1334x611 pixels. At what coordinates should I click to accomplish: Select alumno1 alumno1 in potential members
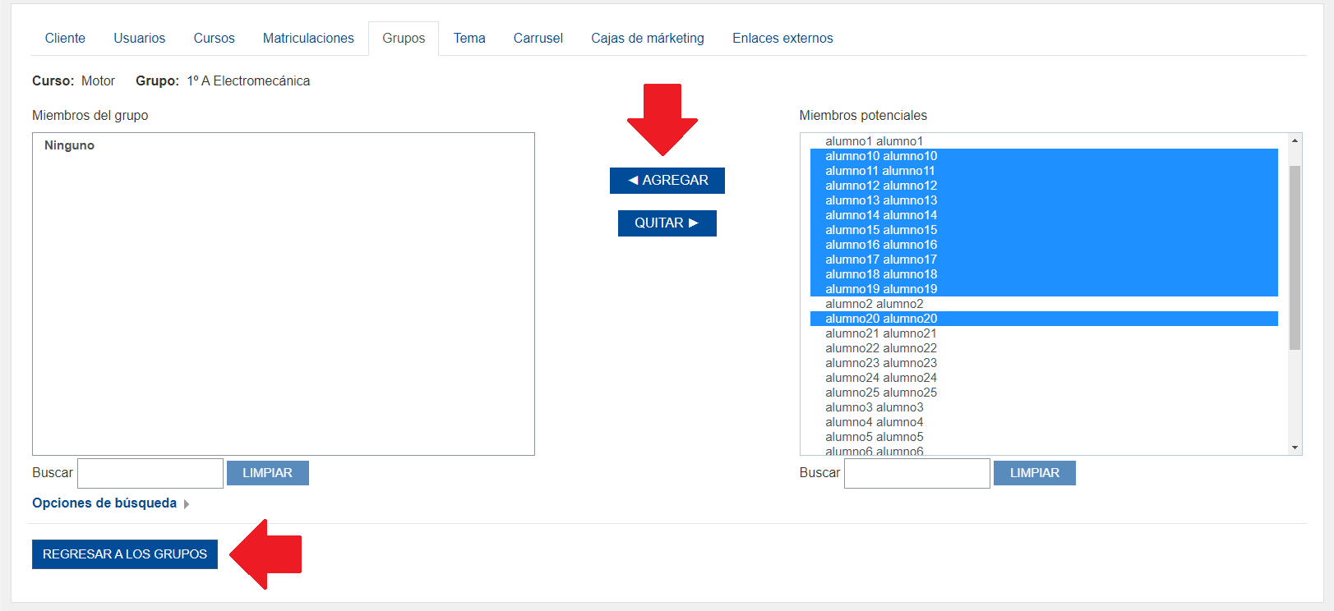(x=874, y=141)
